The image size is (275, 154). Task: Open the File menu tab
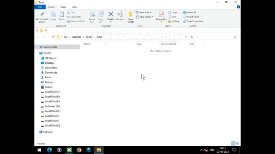coord(40,7)
